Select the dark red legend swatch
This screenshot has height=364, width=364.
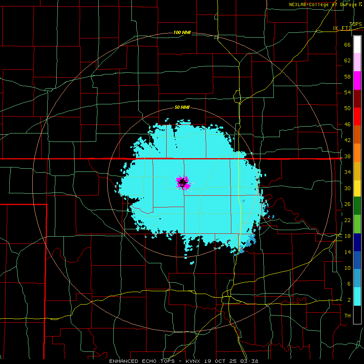pos(357,98)
